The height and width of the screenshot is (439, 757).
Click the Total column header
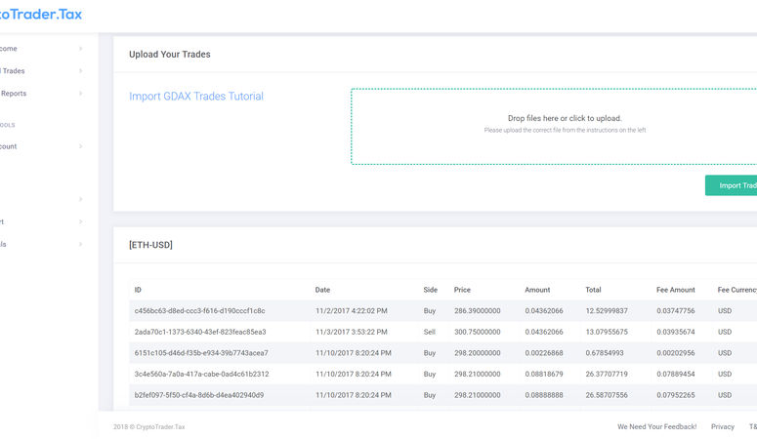pos(593,290)
